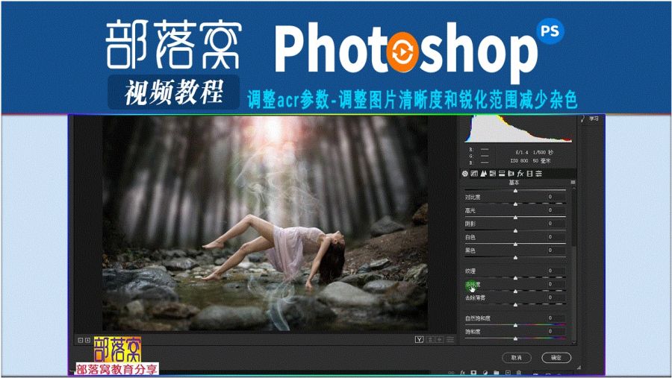Open the Lens Corrections panel icon
The image size is (672, 378).
point(511,174)
